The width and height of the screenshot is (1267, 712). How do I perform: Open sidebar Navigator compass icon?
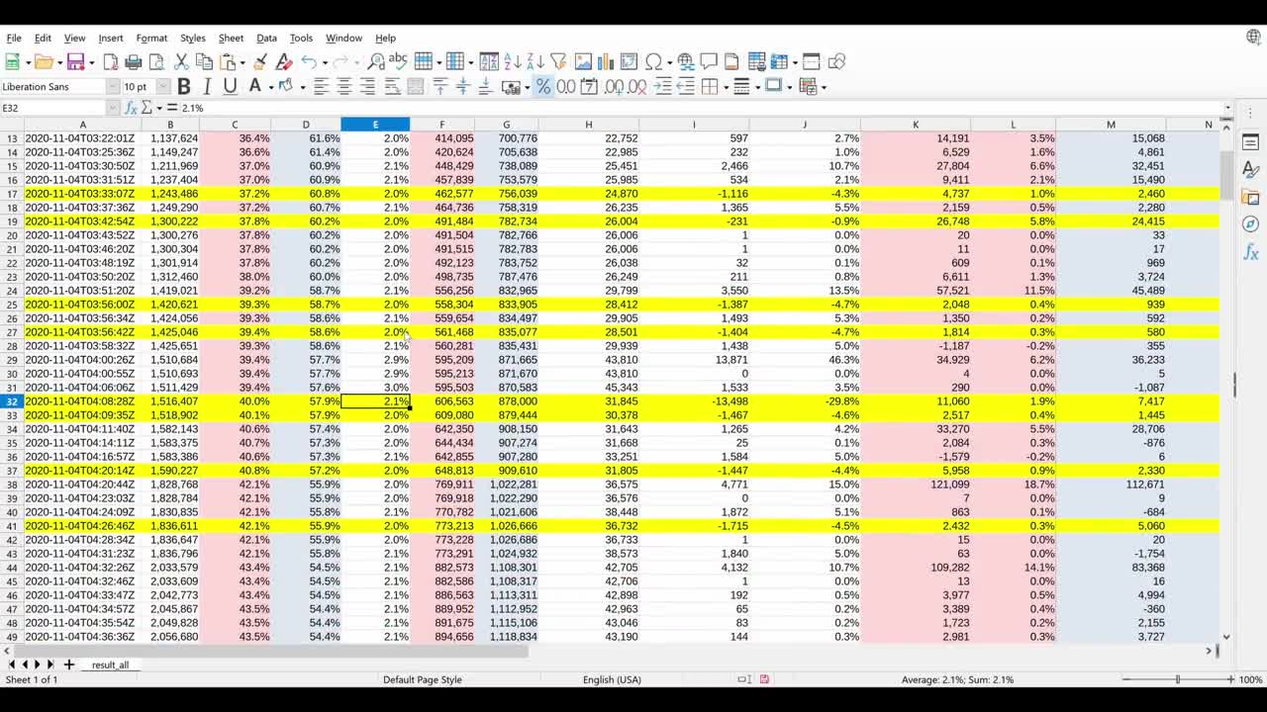pos(1250,224)
